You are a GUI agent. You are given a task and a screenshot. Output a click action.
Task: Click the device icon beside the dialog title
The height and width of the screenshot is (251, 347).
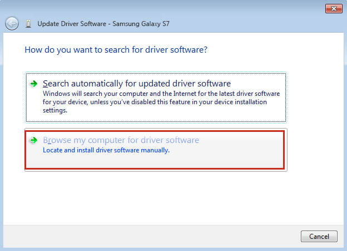(x=28, y=24)
